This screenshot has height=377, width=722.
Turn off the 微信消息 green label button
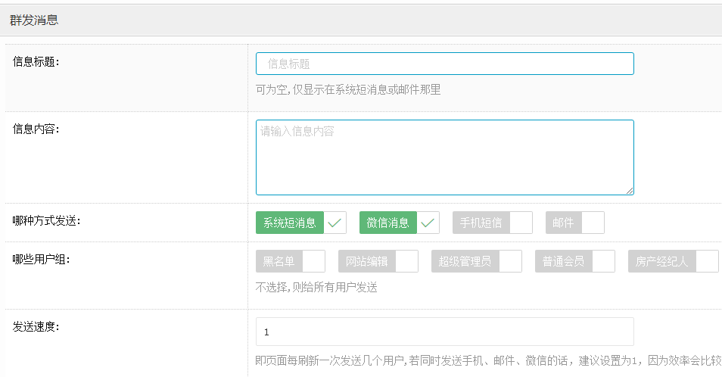click(388, 223)
